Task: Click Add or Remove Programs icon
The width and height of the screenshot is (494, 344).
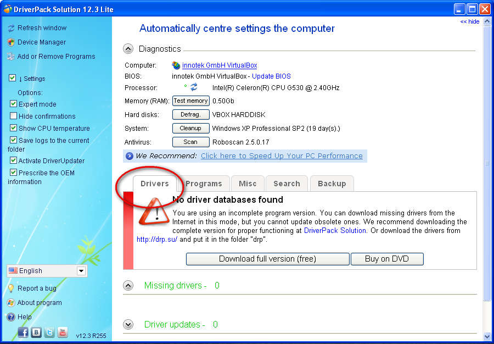Action: pyautogui.click(x=11, y=57)
